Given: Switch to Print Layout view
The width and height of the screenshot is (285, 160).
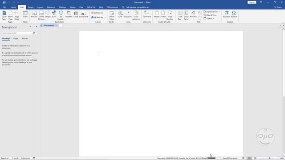Looking at the screenshot, I should 249,158.
